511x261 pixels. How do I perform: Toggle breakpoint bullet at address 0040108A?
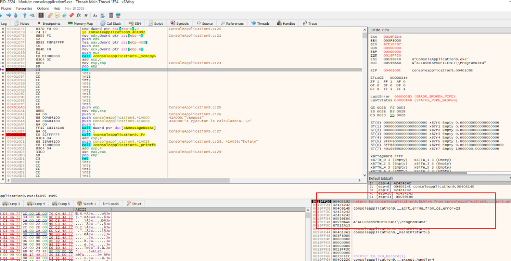tap(3, 56)
